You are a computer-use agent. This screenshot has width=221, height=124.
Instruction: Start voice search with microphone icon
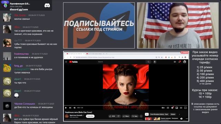[x=155, y=62]
